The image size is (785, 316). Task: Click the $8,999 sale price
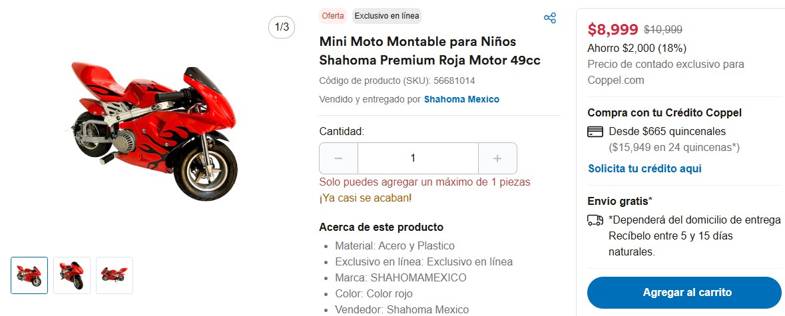[x=613, y=29]
